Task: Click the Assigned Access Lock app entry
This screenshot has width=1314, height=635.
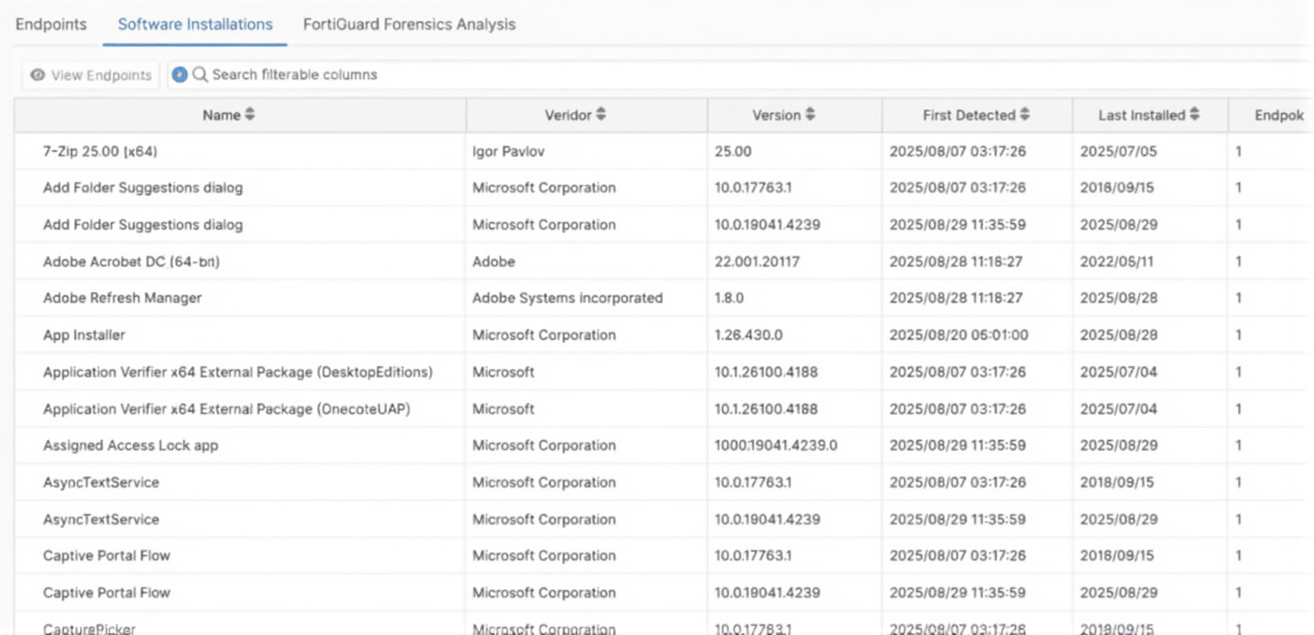Action: pyautogui.click(x=131, y=446)
